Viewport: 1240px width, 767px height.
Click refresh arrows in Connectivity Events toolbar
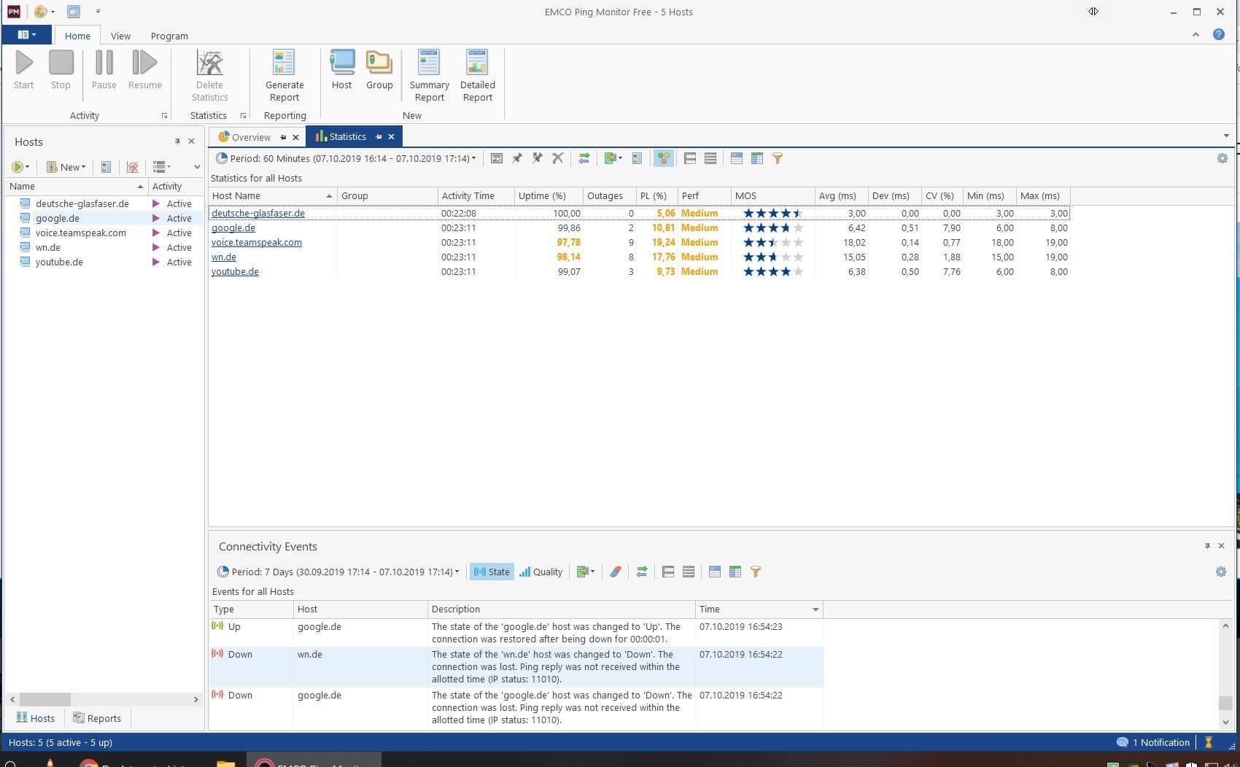642,572
